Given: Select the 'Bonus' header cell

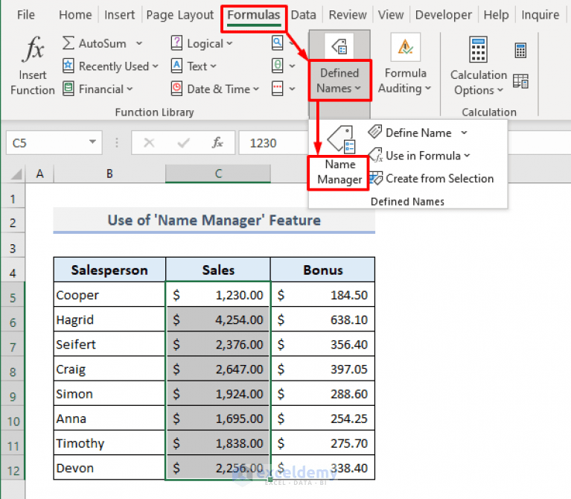Looking at the screenshot, I should coord(322,270).
